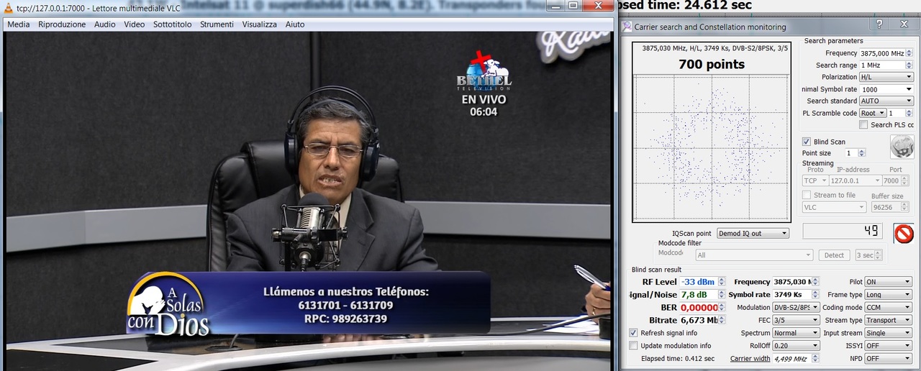Open the Pilot ON dropdown
The width and height of the screenshot is (921, 371).
[x=888, y=282]
